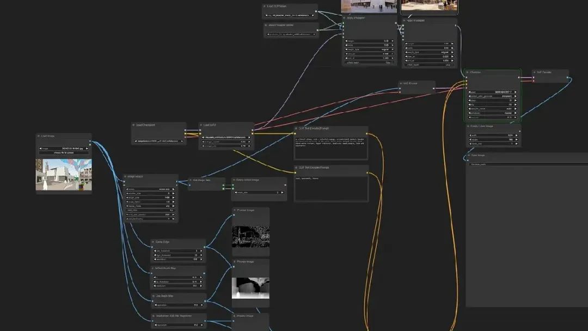Collapse the Canny Edge node title dot
588x331 pixels.
(x=153, y=242)
